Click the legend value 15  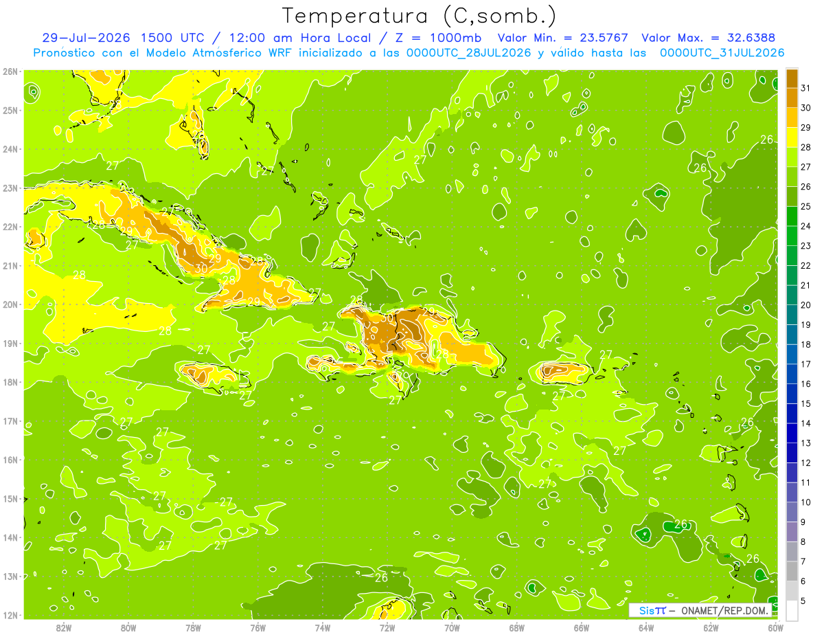click(x=805, y=403)
